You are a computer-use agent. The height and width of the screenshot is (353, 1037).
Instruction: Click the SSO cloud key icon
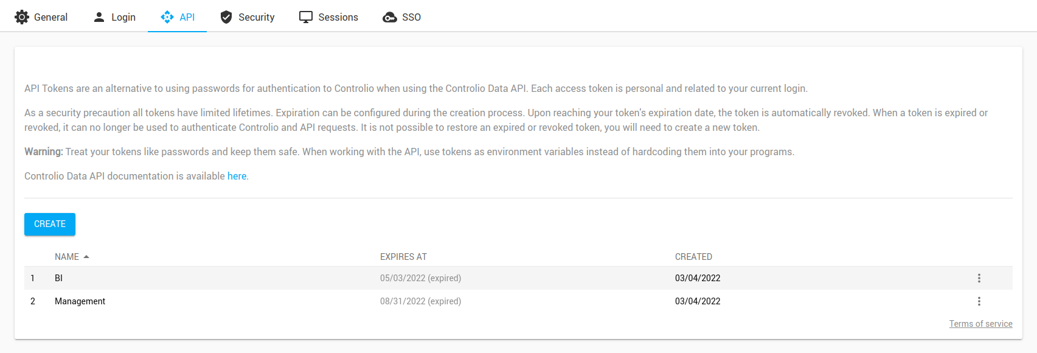tap(390, 17)
